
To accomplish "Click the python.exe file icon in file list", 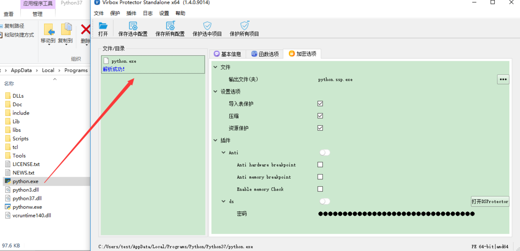I will 8,181.
